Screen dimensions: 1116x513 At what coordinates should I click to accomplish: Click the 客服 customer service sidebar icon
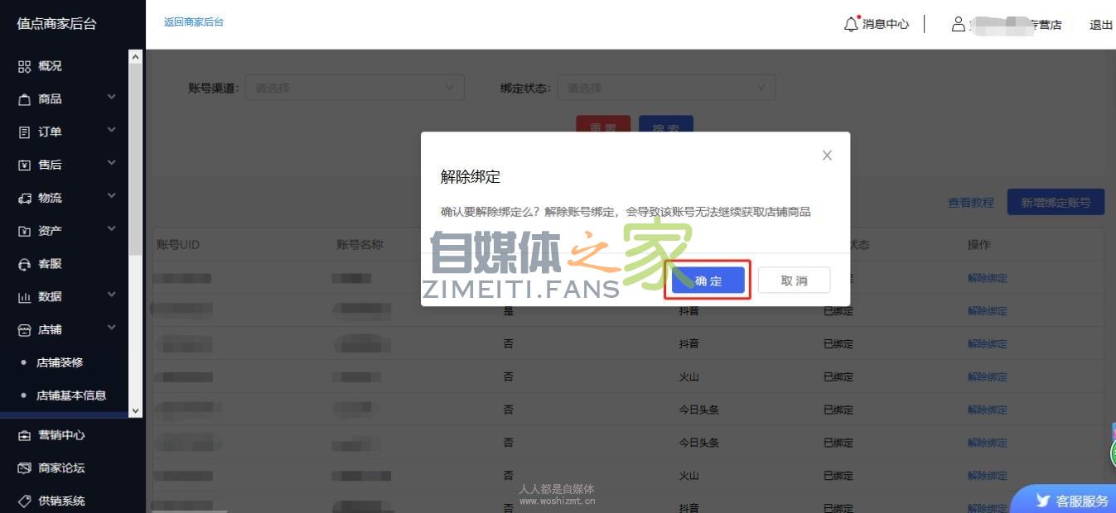[x=24, y=263]
